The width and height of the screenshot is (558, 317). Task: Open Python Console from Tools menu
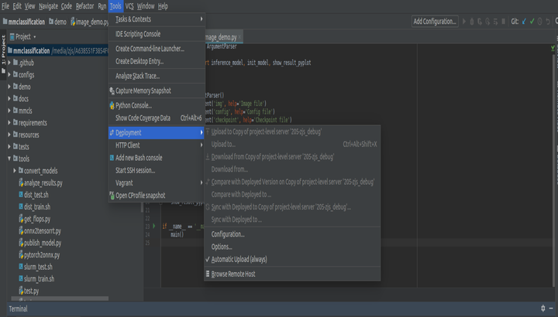(157, 105)
